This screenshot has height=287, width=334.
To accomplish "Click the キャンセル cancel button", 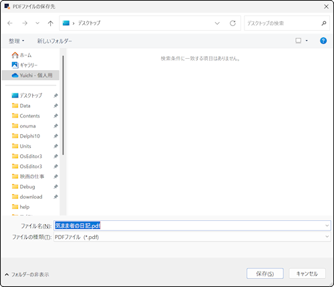I will pyautogui.click(x=307, y=274).
